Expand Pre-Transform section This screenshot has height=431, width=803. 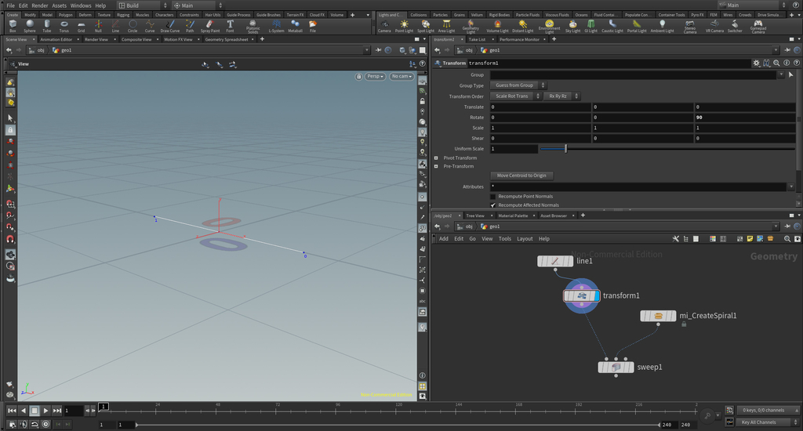pyautogui.click(x=436, y=166)
